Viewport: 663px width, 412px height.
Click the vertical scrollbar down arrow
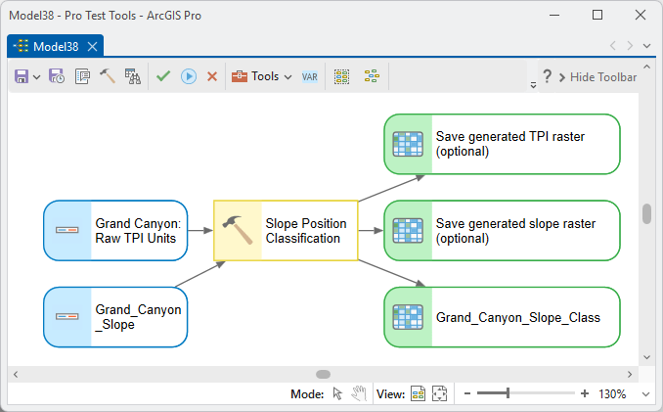click(646, 357)
